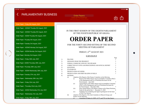
Task: Tap PRAYERS in the contents list
Action: click(70, 59)
